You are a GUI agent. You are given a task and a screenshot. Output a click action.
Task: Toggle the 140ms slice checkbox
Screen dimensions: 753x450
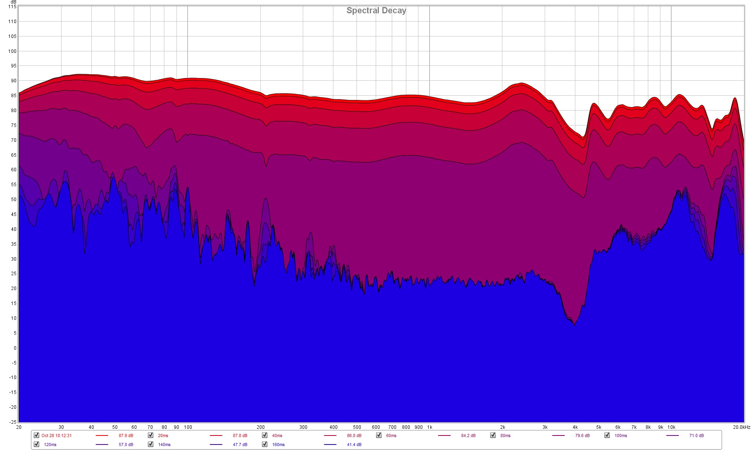click(151, 444)
